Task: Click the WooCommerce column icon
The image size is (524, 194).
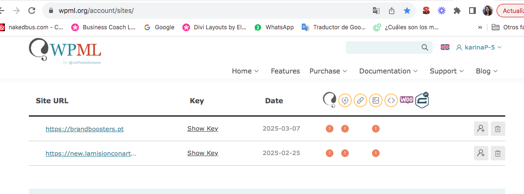Action: [407, 100]
